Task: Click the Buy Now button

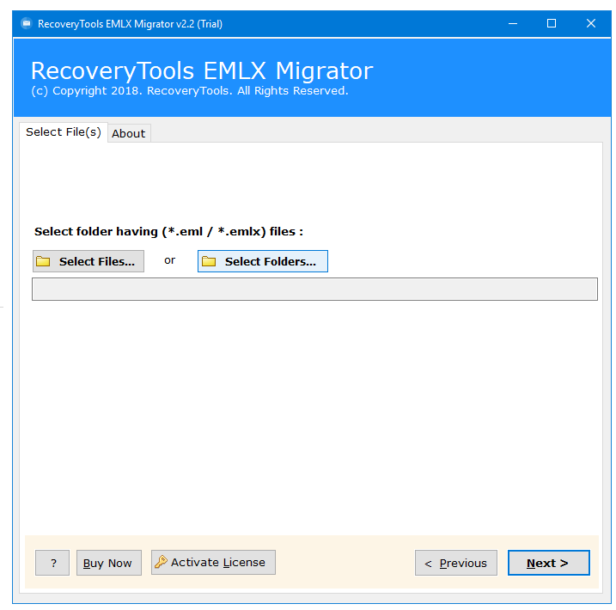Action: 109,563
